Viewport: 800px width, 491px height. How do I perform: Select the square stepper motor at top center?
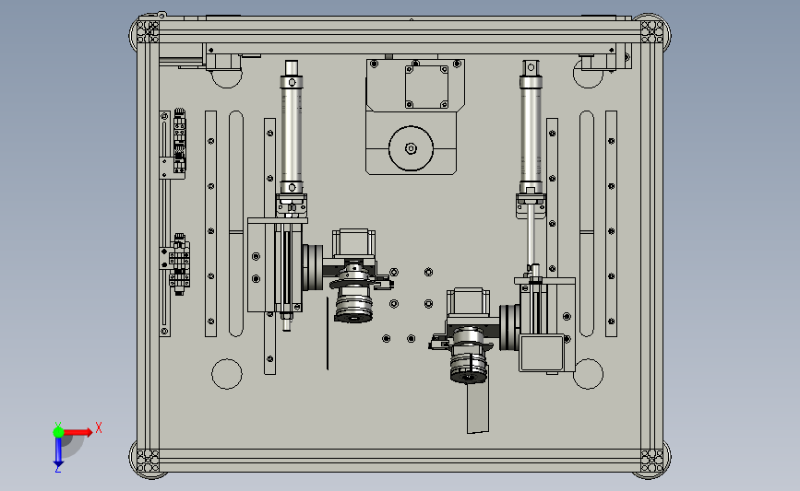point(426,87)
